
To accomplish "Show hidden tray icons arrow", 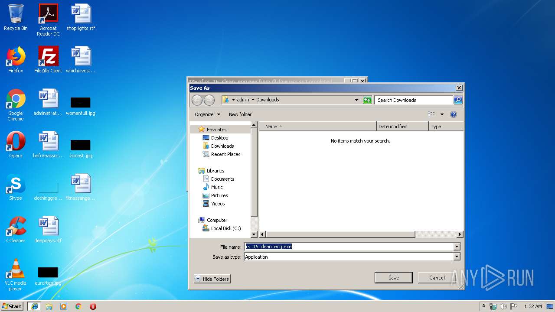I will pyautogui.click(x=483, y=306).
